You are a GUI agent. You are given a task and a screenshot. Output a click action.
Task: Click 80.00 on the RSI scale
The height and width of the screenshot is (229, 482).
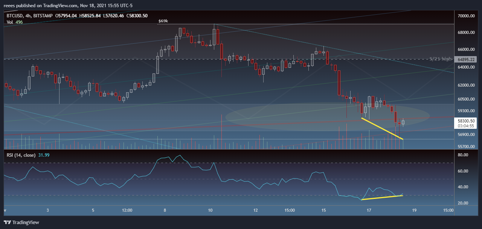pyautogui.click(x=463, y=155)
